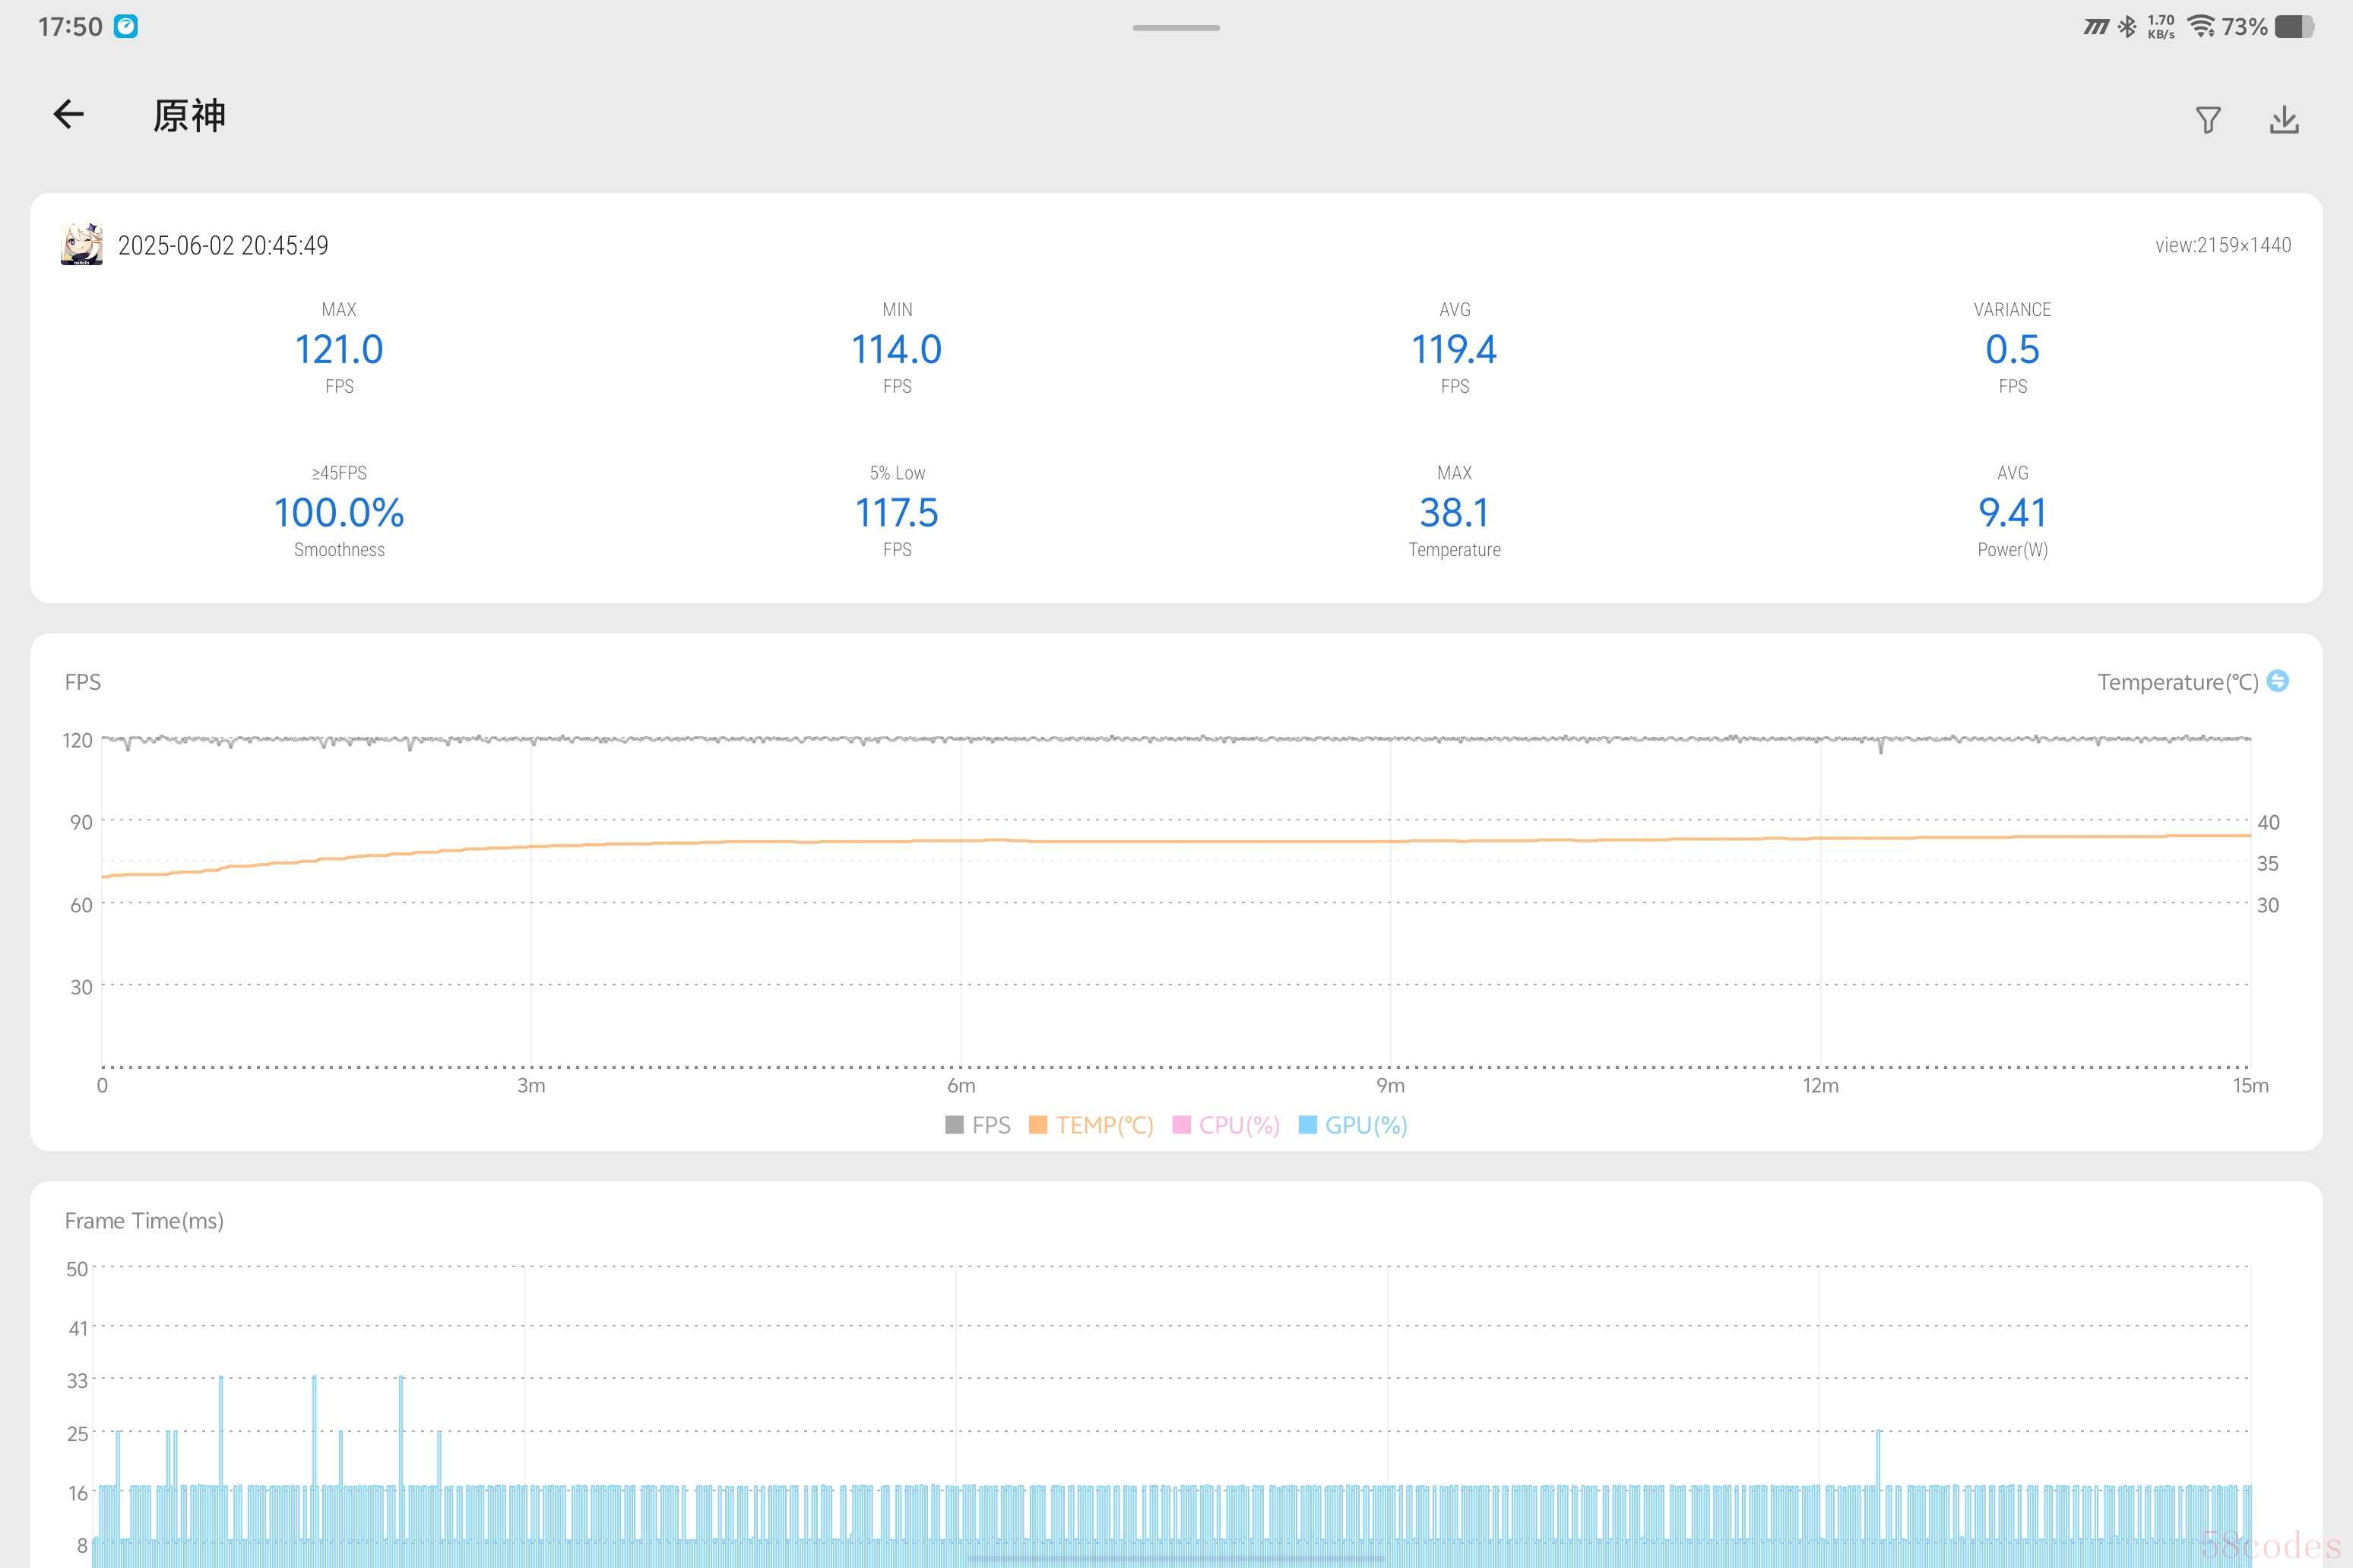This screenshot has width=2353, height=1568.
Task: Tap the gray FPS color swatch
Action: (x=955, y=1125)
